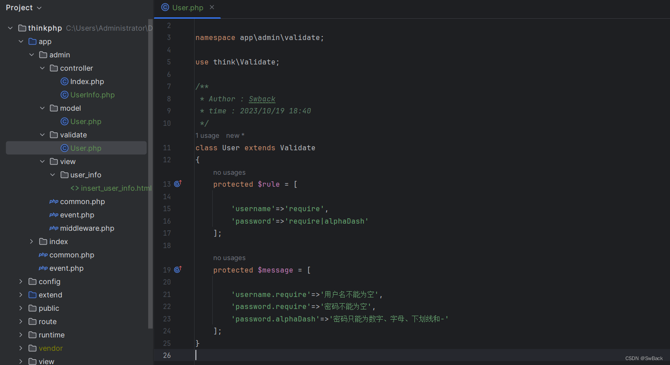Select User.php under the validate folder
This screenshot has height=365, width=670.
[x=86, y=148]
